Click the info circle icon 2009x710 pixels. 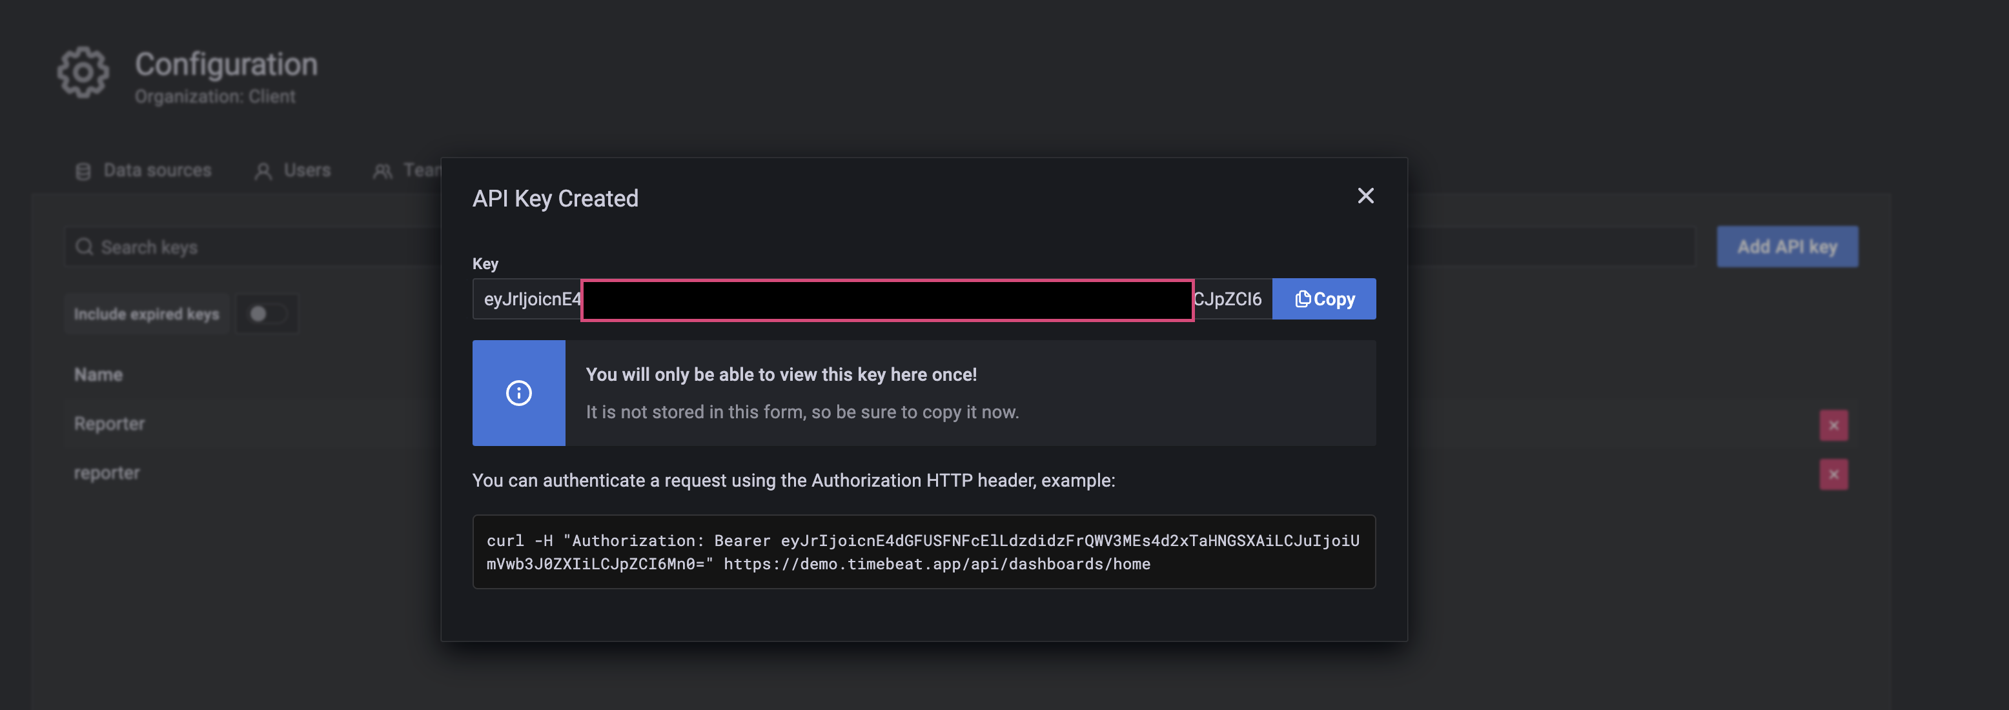click(518, 393)
